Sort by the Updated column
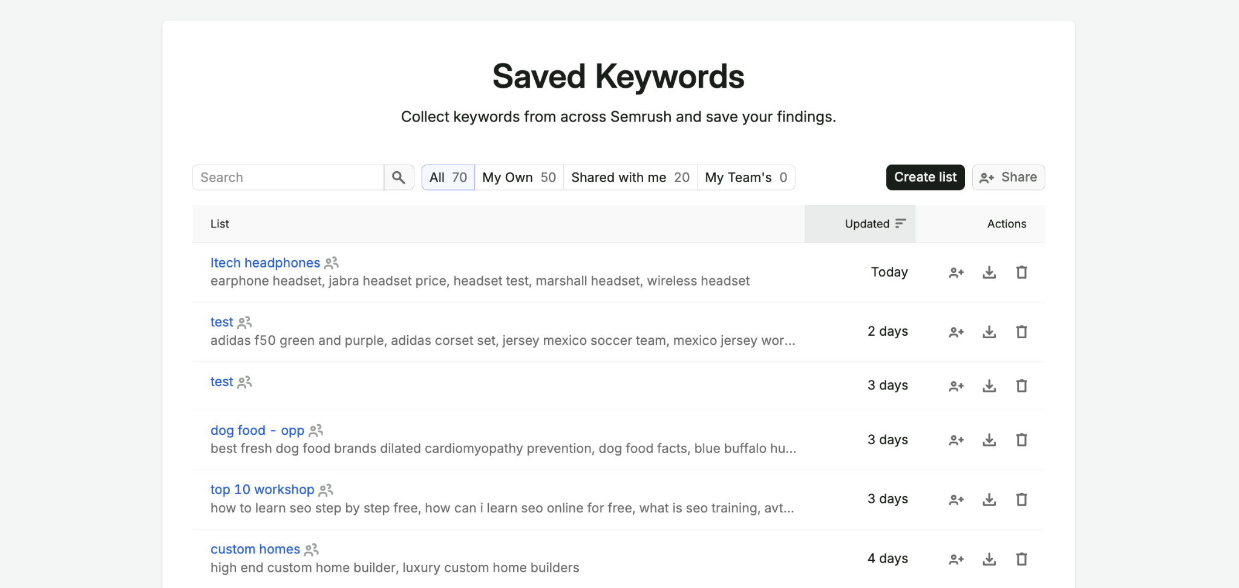 click(x=860, y=224)
